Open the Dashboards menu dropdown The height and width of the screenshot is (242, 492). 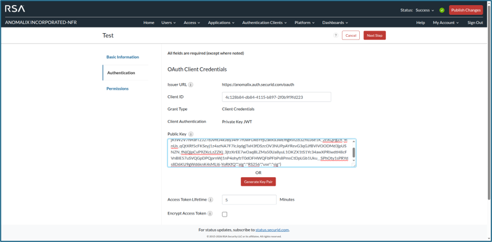click(335, 23)
